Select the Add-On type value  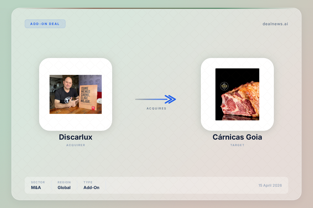(91, 187)
